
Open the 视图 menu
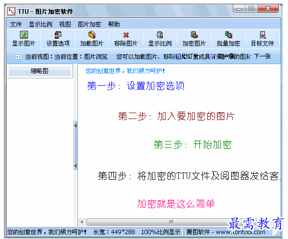65,24
